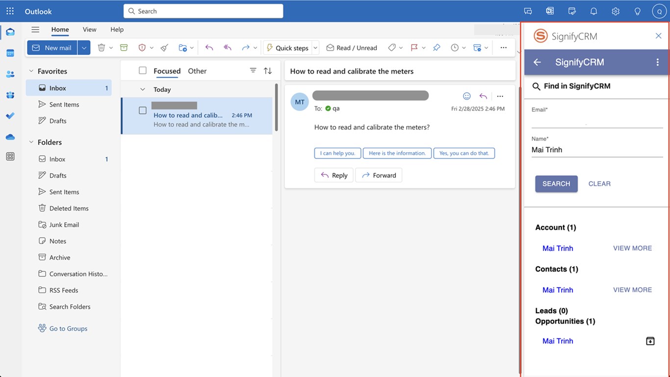Go back in the SignifyCRM panel
Image resolution: width=670 pixels, height=377 pixels.
(538, 62)
